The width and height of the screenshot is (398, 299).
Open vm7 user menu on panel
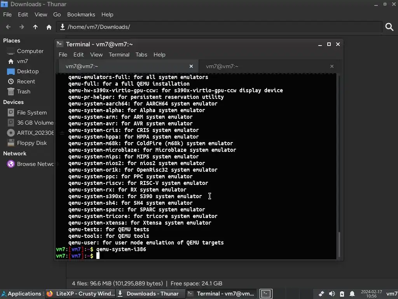(x=392, y=294)
